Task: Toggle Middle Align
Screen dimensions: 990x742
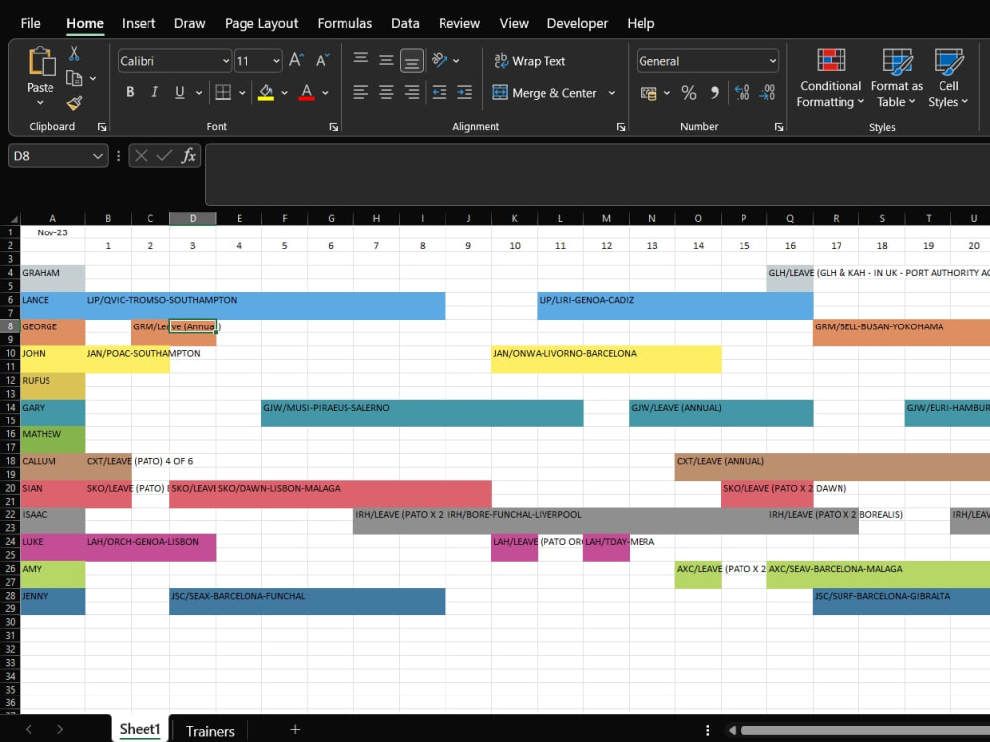Action: 386,60
